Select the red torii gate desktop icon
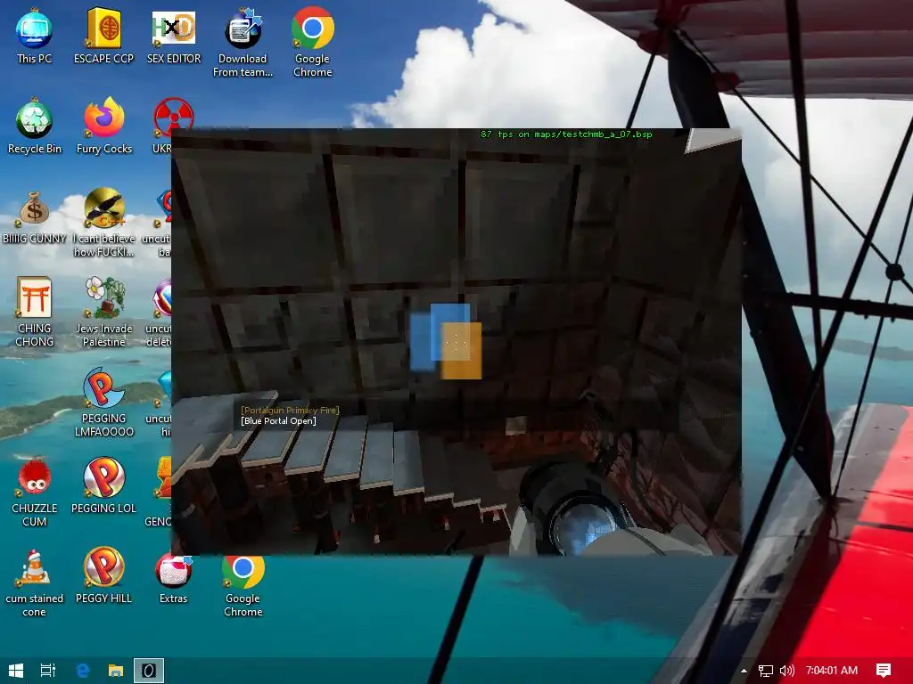Screen dimensions: 913x684 35,313
